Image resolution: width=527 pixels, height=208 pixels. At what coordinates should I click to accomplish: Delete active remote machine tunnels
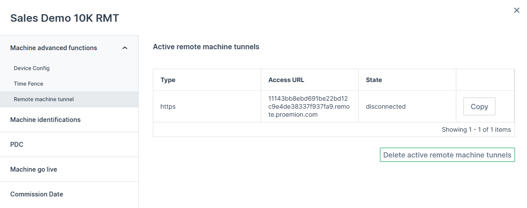447,155
